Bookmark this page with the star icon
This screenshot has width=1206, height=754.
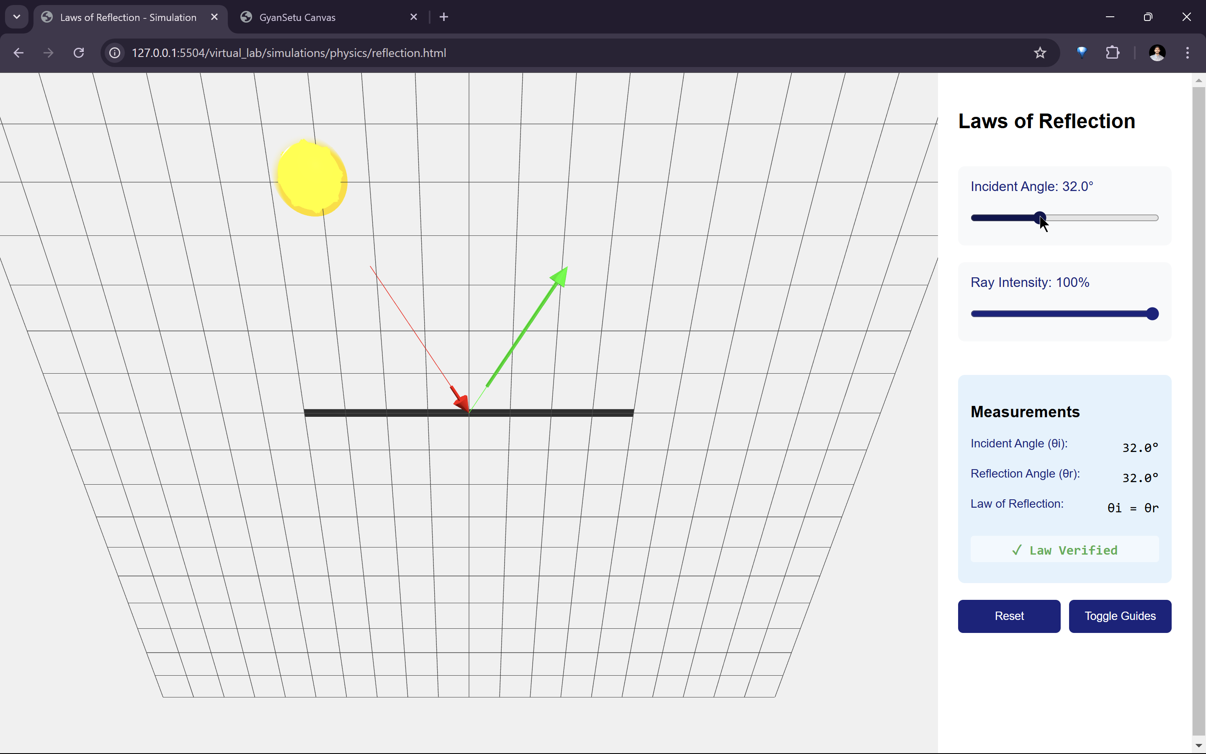pos(1040,53)
